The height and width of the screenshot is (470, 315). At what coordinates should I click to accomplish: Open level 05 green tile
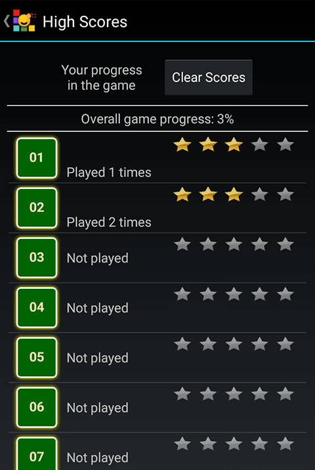(x=37, y=357)
